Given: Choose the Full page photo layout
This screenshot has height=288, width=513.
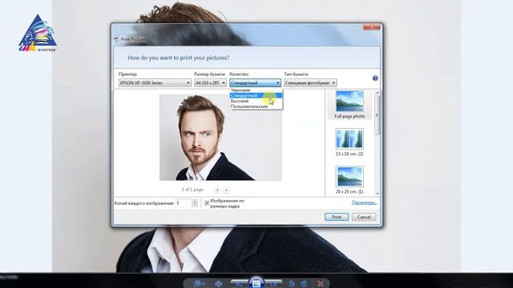Looking at the screenshot, I should click(x=349, y=105).
